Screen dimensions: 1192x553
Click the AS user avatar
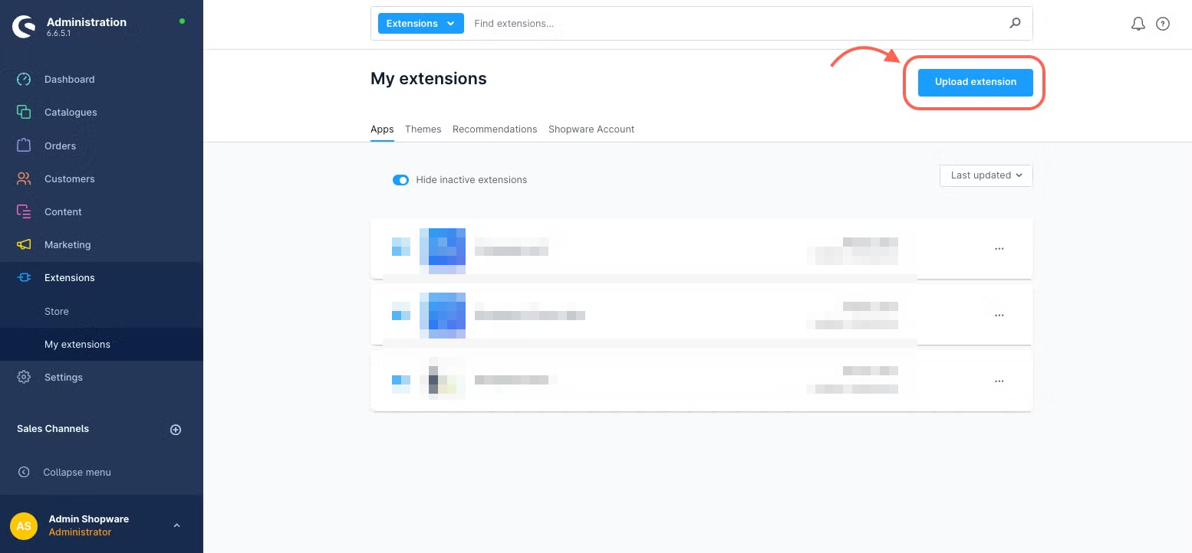24,526
